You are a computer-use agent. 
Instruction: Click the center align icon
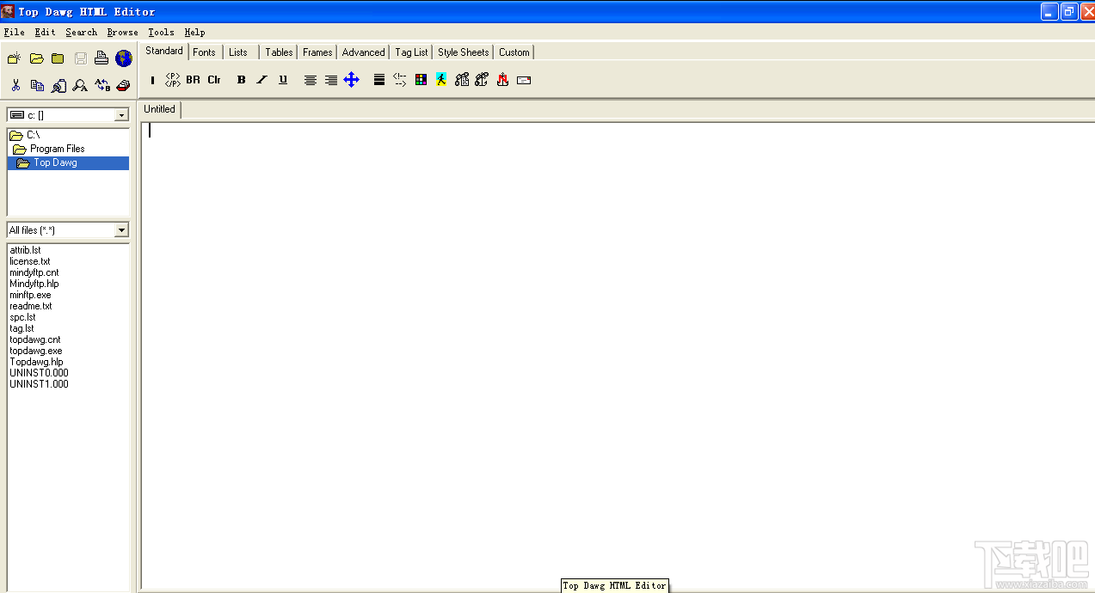(x=311, y=80)
